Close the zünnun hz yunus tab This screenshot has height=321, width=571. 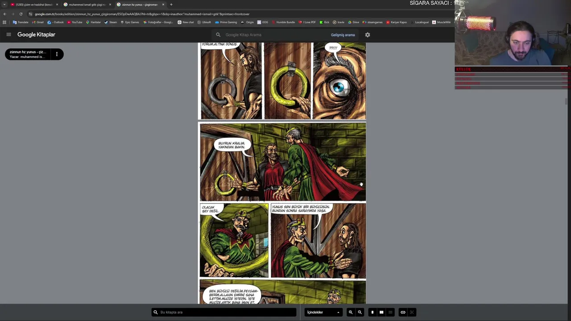coord(163,4)
